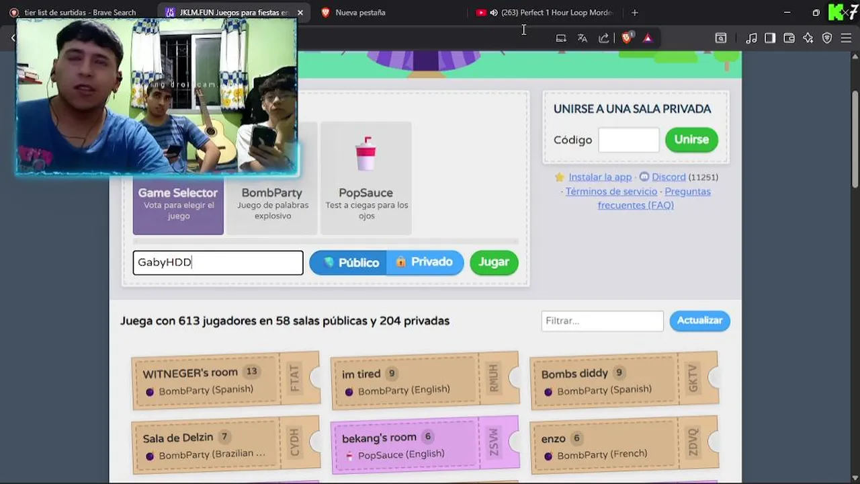The height and width of the screenshot is (484, 860).
Task: Open the Instalar la app link
Action: [x=600, y=177]
